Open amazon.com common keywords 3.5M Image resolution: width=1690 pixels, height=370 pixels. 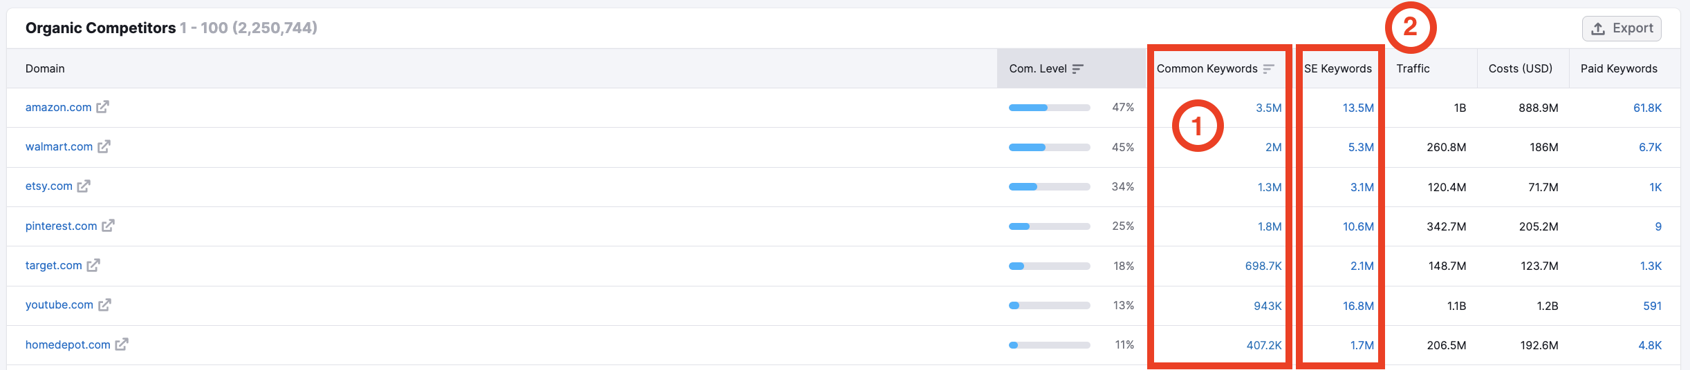pyautogui.click(x=1269, y=108)
